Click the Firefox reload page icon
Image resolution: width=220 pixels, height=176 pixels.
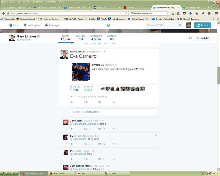tap(126, 13)
